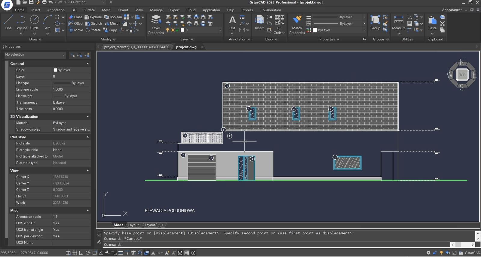This screenshot has height=257, width=481.
Task: Open the No selection dropdown
Action: click(35, 55)
